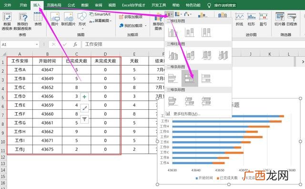Screen dimensions: 305x189
Task: Choose 3-D clustered bar chart
Action: click(173, 101)
